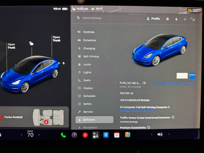Launch the red music app icon
The width and height of the screenshot is (204, 153).
pos(85,135)
